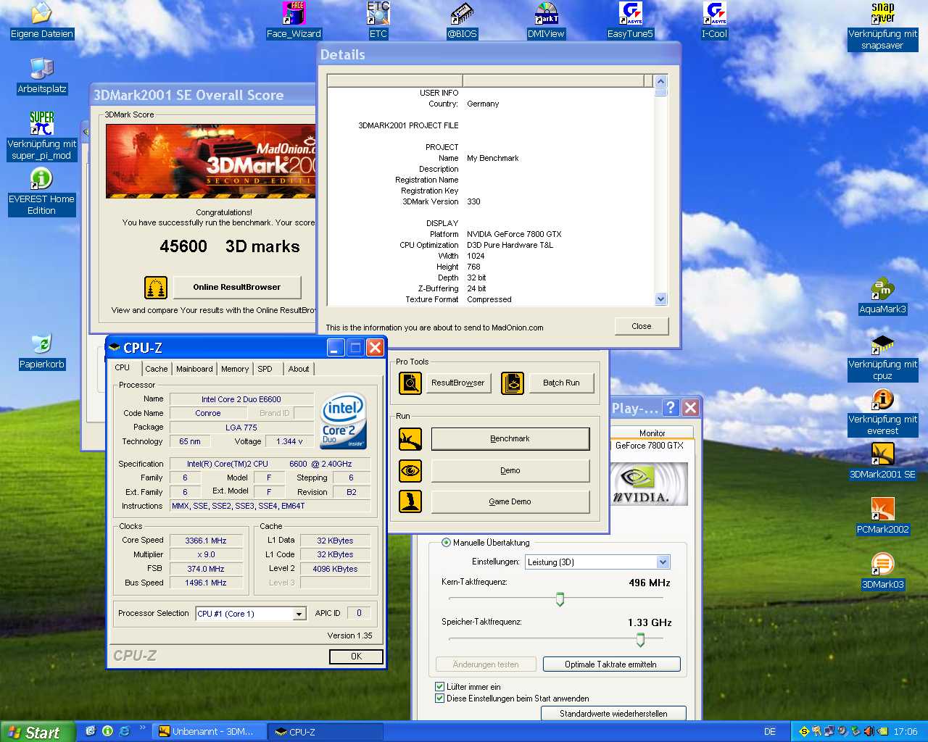Click the Batch Run button
Screen dimensions: 928x742
(x=561, y=383)
